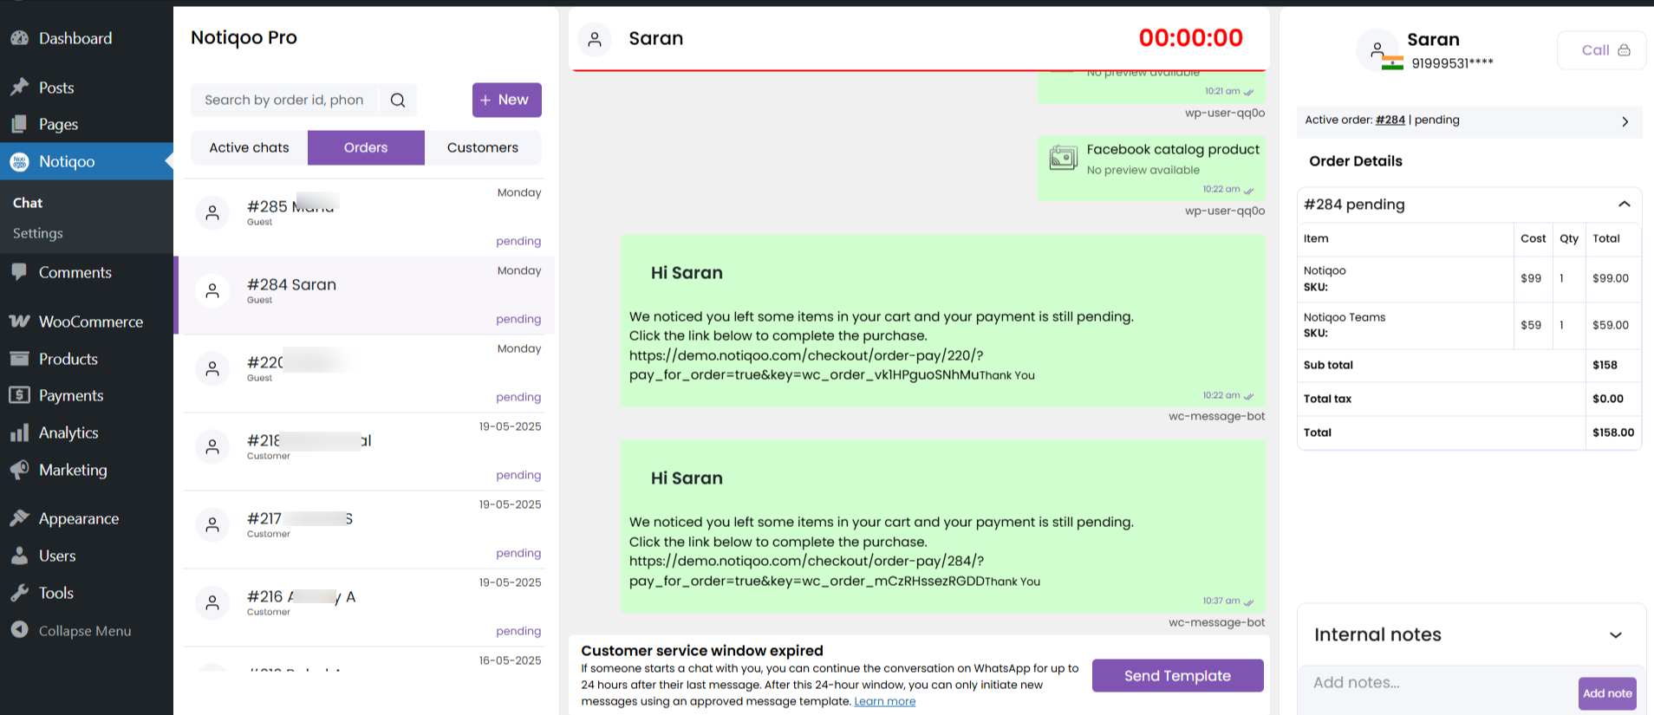Open the WooCommerce menu icon
This screenshot has width=1654, height=715.
(19, 322)
